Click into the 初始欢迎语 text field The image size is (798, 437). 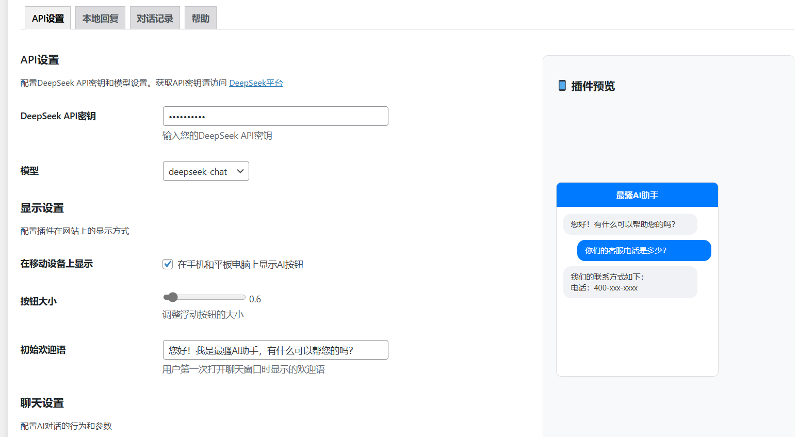point(275,350)
